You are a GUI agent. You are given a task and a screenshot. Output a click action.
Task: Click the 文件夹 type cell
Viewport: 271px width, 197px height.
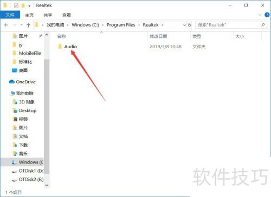pos(199,47)
